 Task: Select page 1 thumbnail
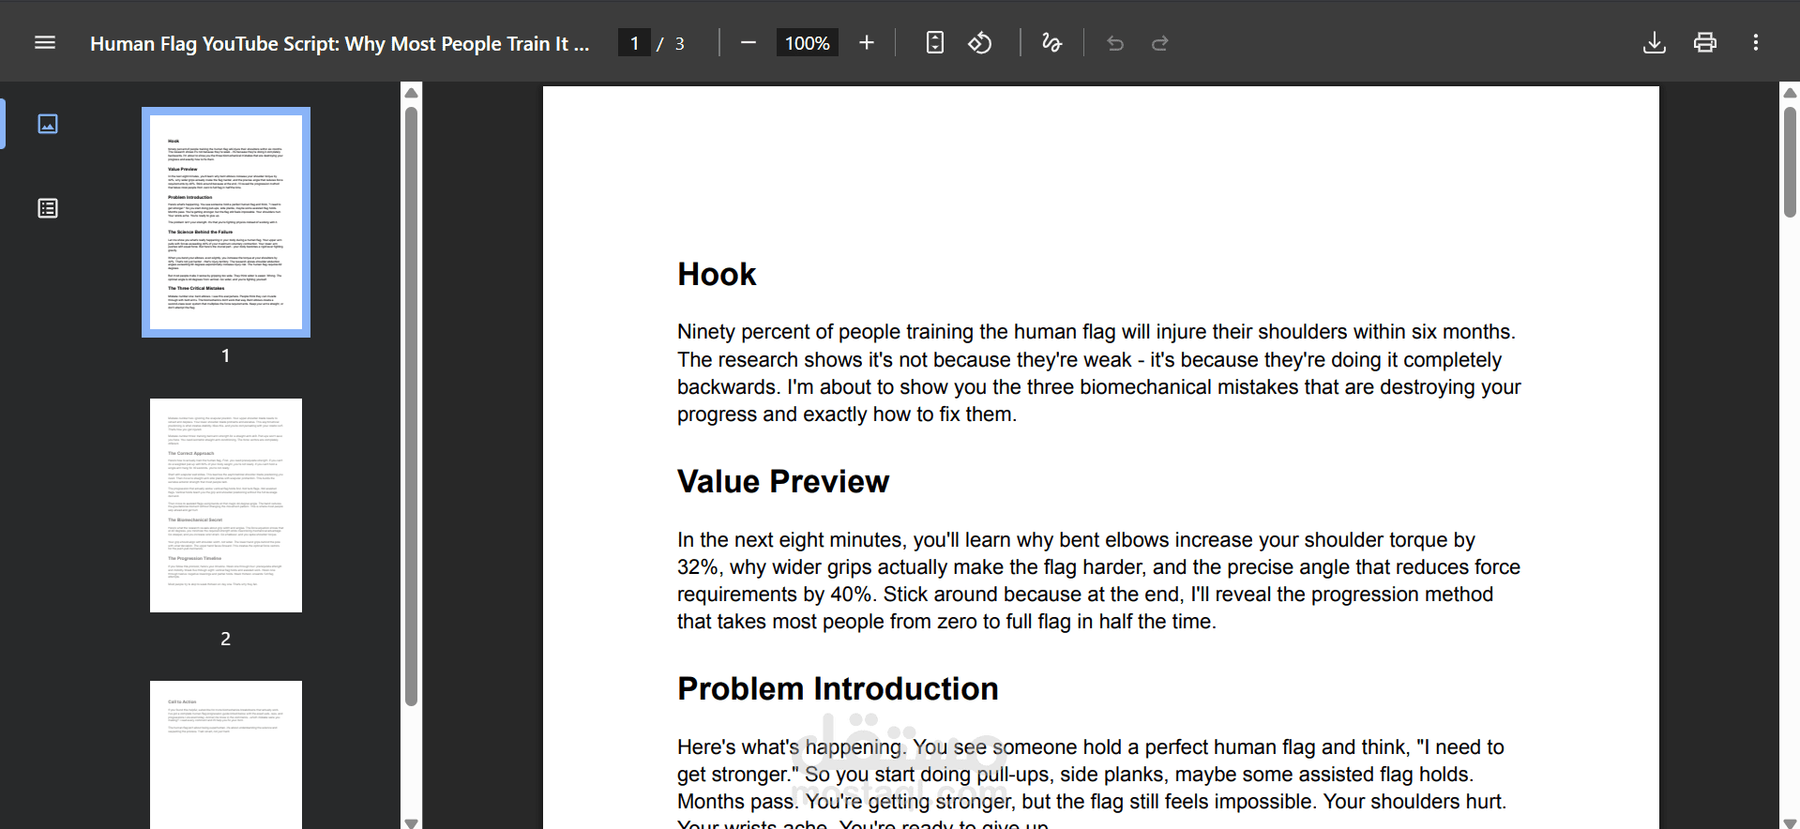[226, 222]
